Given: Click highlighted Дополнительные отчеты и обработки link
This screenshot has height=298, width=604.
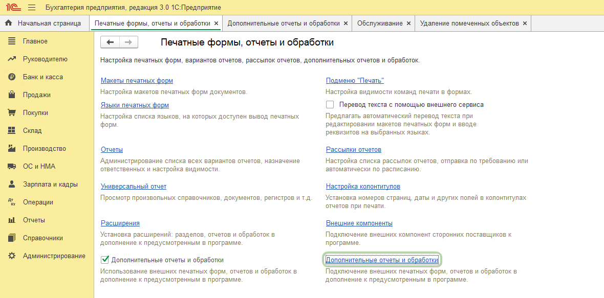Looking at the screenshot, I should 382,260.
